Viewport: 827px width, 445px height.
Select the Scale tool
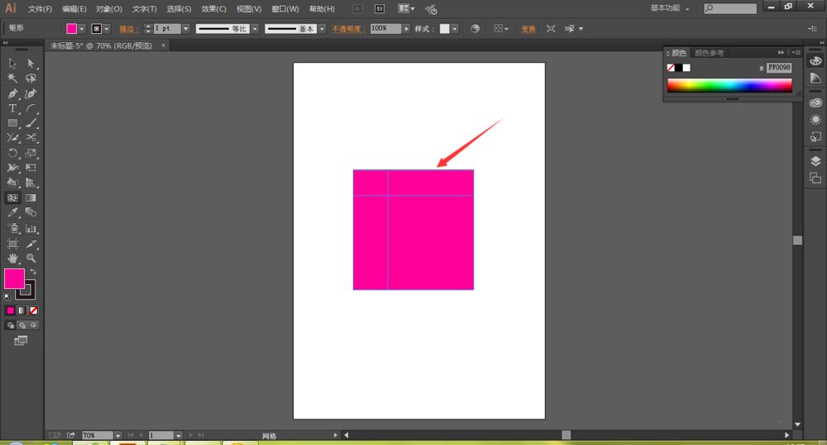click(x=31, y=154)
